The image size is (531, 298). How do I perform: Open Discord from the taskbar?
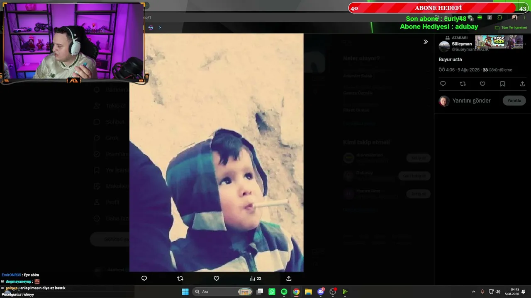pyautogui.click(x=321, y=292)
